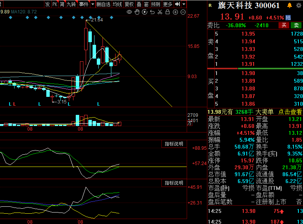Click buy level 5 price 13.86
Viewport: 303px width, 224px height.
coord(248,104)
